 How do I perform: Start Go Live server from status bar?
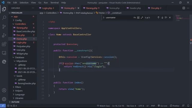(162, 106)
